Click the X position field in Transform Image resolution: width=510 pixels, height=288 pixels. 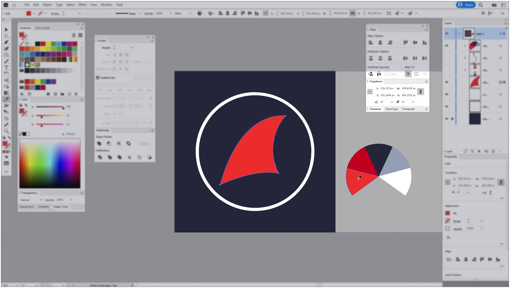[387, 88]
